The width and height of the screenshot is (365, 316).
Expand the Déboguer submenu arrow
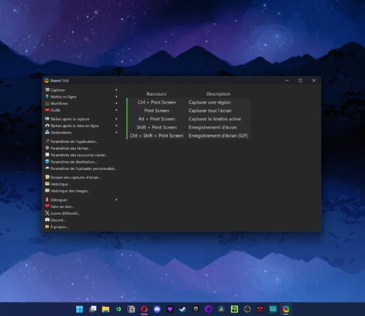click(116, 199)
